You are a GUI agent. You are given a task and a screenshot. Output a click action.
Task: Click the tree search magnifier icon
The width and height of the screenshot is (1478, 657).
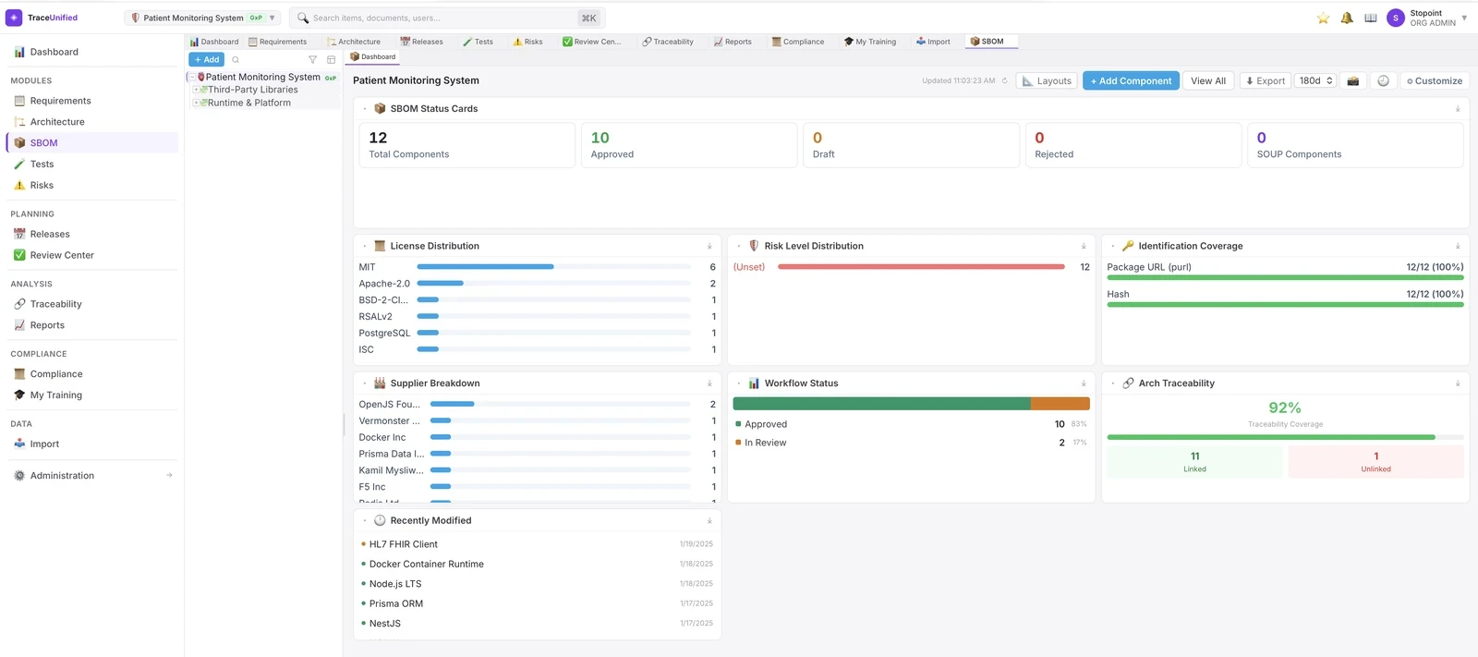click(x=236, y=59)
